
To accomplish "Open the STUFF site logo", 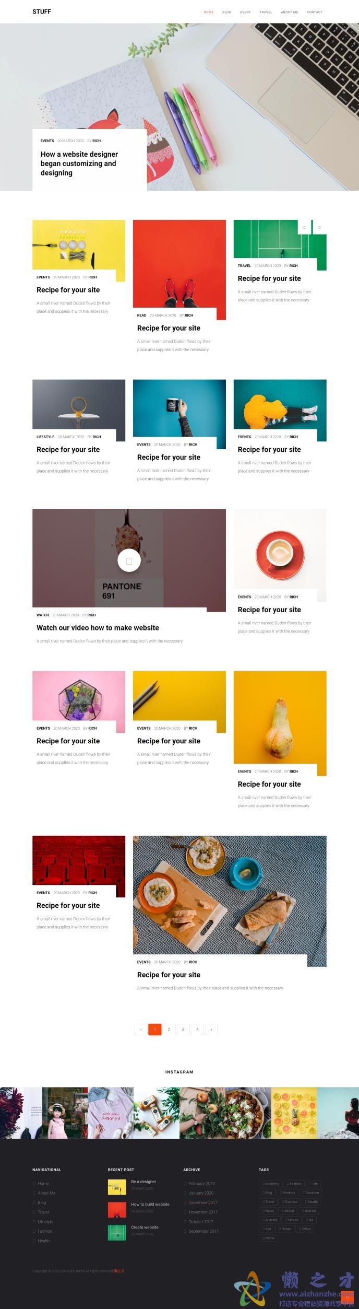I will [x=42, y=11].
